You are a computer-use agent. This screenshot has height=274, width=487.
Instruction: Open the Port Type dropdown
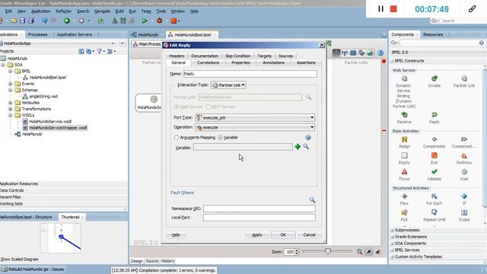pyautogui.click(x=255, y=117)
